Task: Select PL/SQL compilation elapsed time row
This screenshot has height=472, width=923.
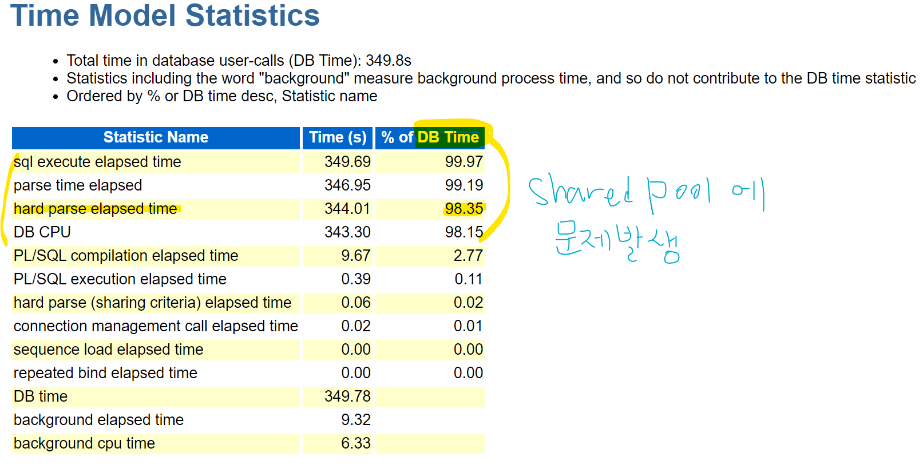Action: 248,256
